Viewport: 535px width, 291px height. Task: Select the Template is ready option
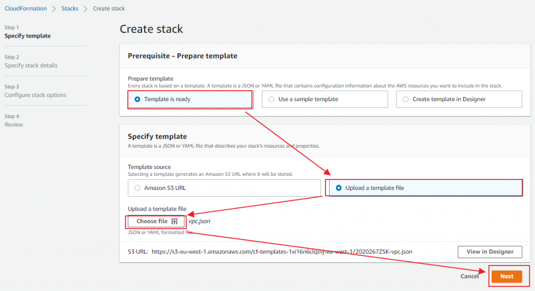coord(138,99)
